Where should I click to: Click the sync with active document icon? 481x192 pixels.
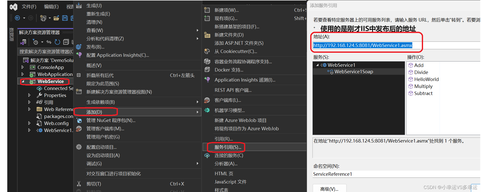click(49, 42)
